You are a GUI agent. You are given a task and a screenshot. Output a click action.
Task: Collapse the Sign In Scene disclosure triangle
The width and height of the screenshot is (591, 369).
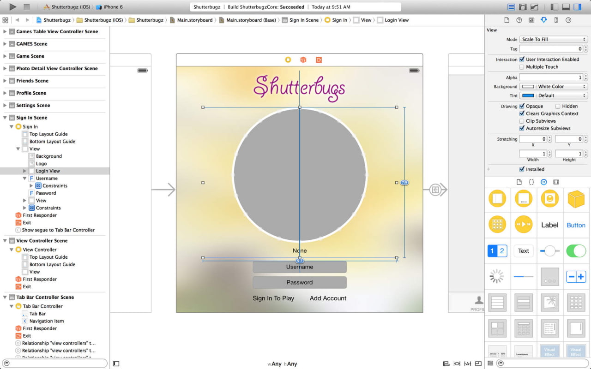pyautogui.click(x=5, y=118)
